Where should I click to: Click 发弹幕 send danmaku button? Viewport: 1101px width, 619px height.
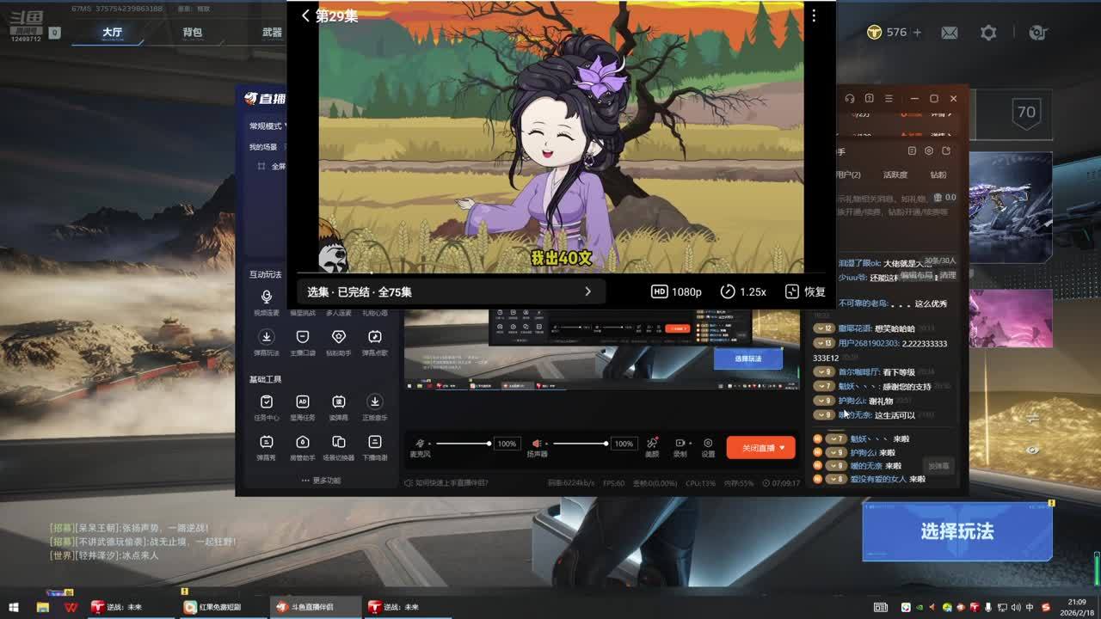point(938,466)
